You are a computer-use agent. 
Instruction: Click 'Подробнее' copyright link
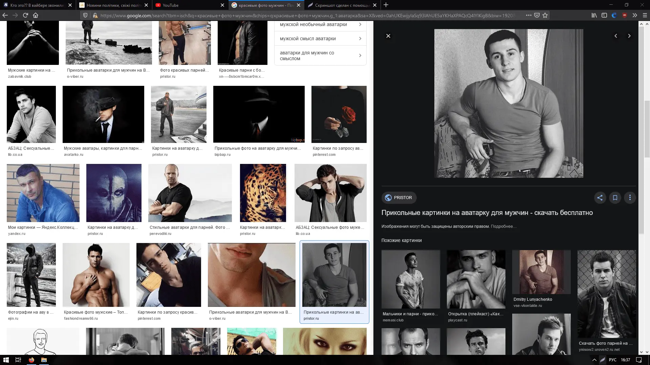503,226
